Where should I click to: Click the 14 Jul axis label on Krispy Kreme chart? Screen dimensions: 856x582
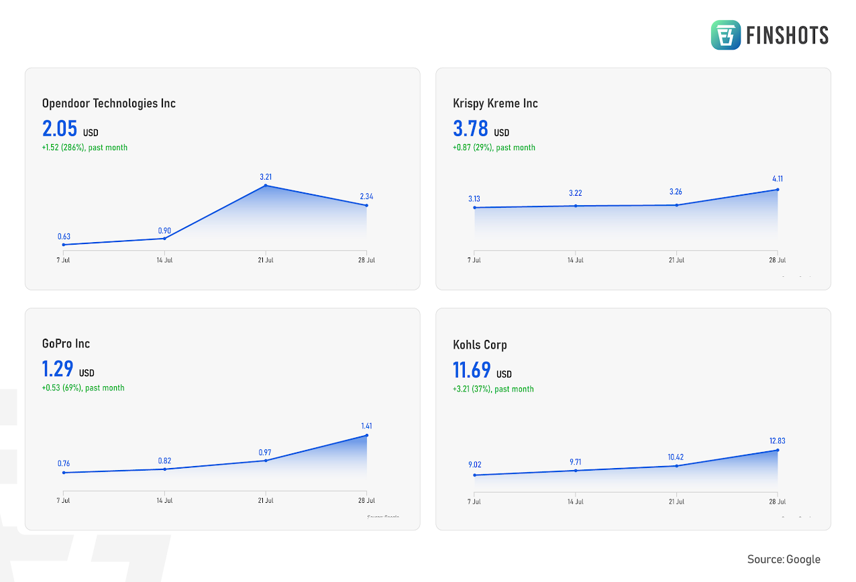575,260
